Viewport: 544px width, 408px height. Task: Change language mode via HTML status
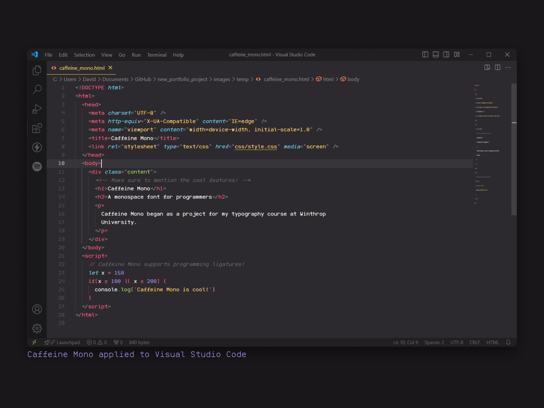coord(493,342)
